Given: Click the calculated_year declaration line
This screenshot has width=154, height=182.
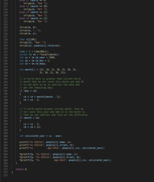Looking at the screenshot, I should point(41,136).
